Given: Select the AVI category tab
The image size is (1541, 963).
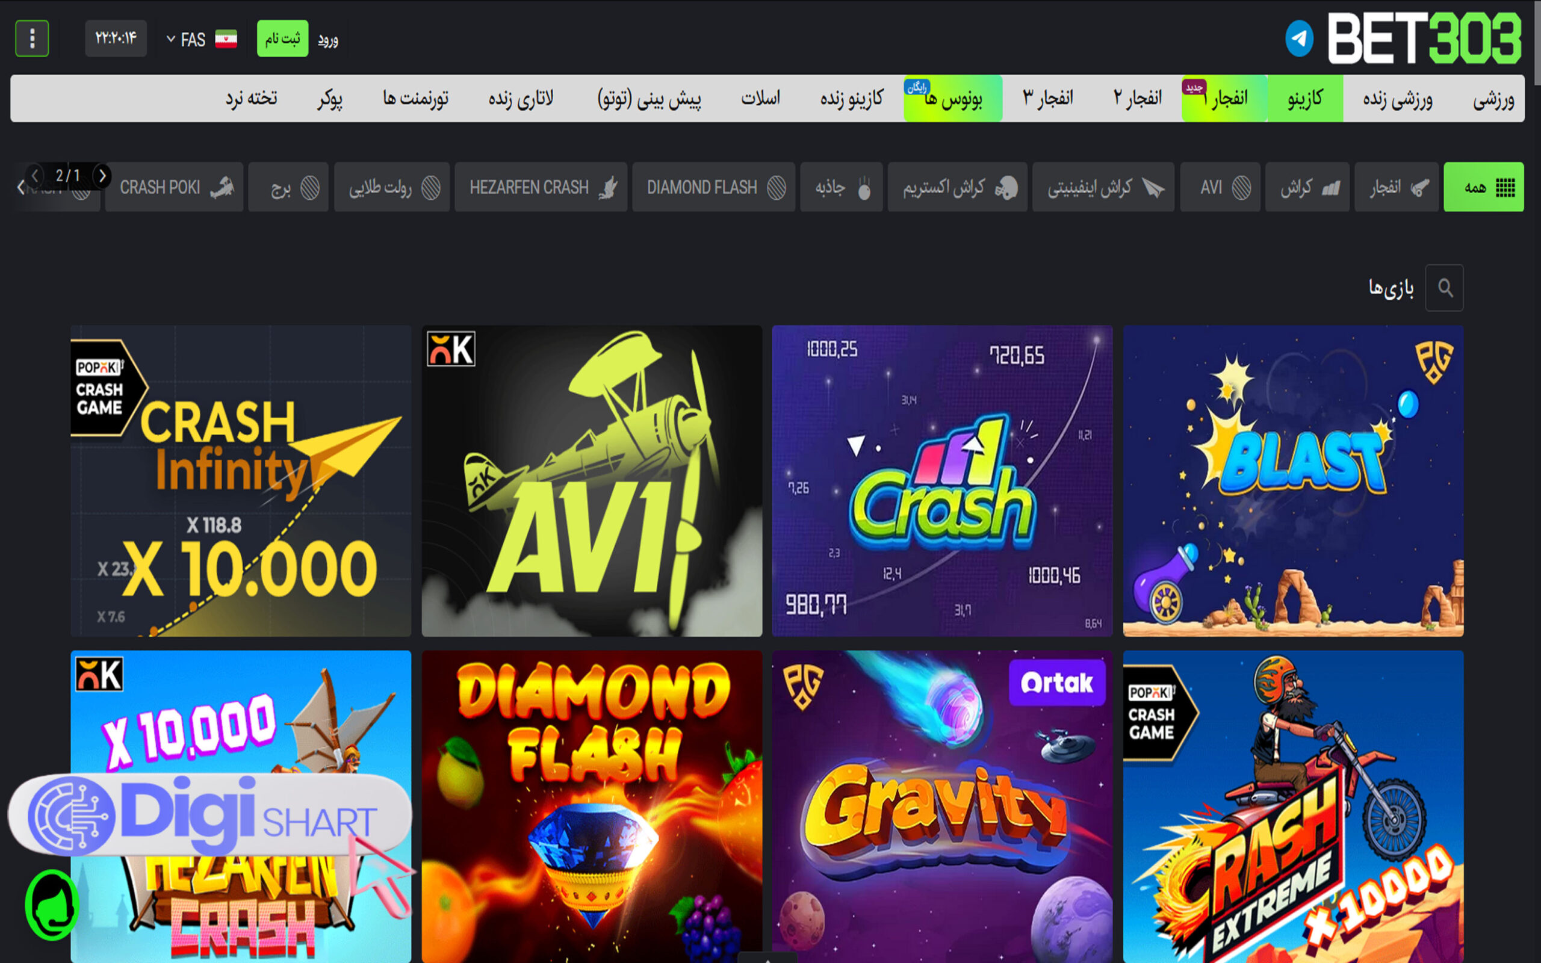Looking at the screenshot, I should [x=1220, y=187].
